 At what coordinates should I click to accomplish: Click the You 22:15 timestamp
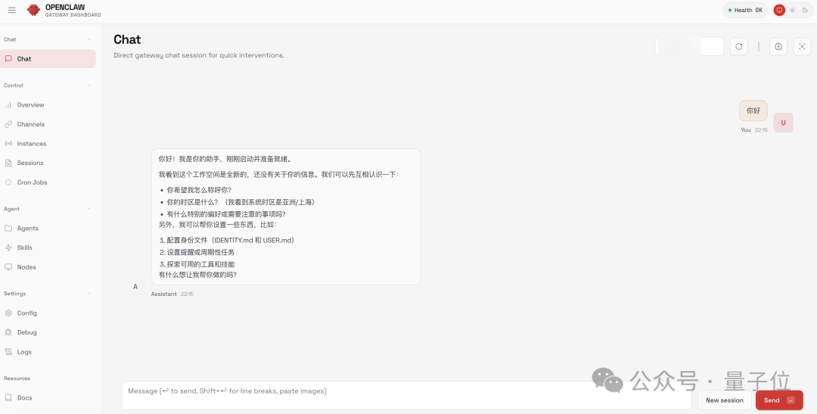(754, 130)
